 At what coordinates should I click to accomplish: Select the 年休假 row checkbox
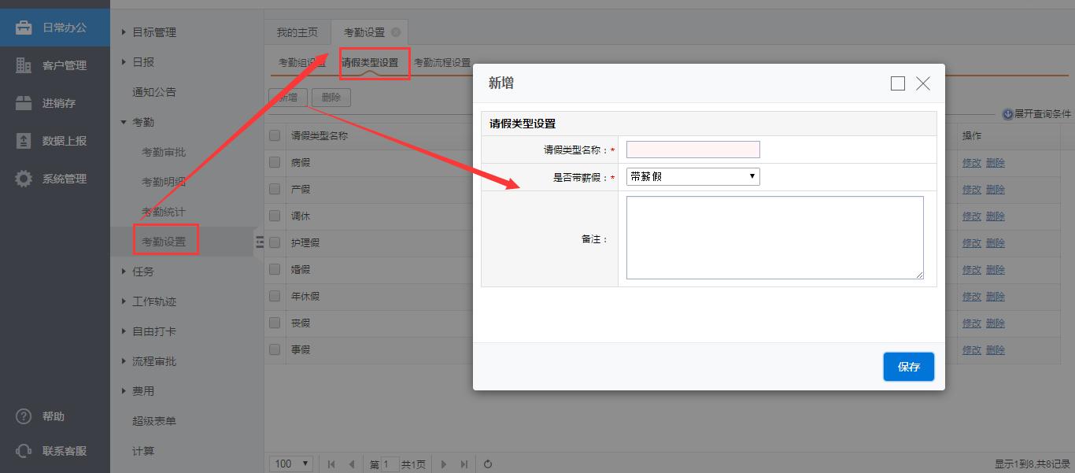(275, 296)
